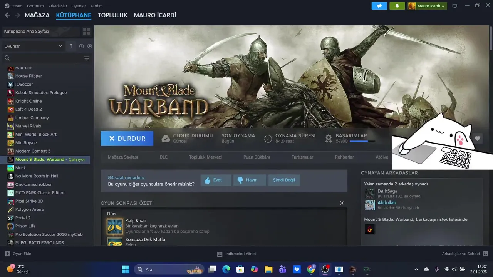Open the Yardım menu
Screen dimensions: 493x277
(96, 6)
